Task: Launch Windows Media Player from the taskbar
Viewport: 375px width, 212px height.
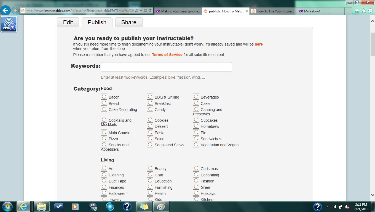Action: [x=75, y=206]
